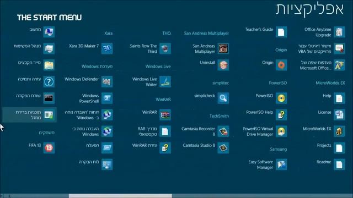Open Office Anytime Upgrade icon

(339, 32)
